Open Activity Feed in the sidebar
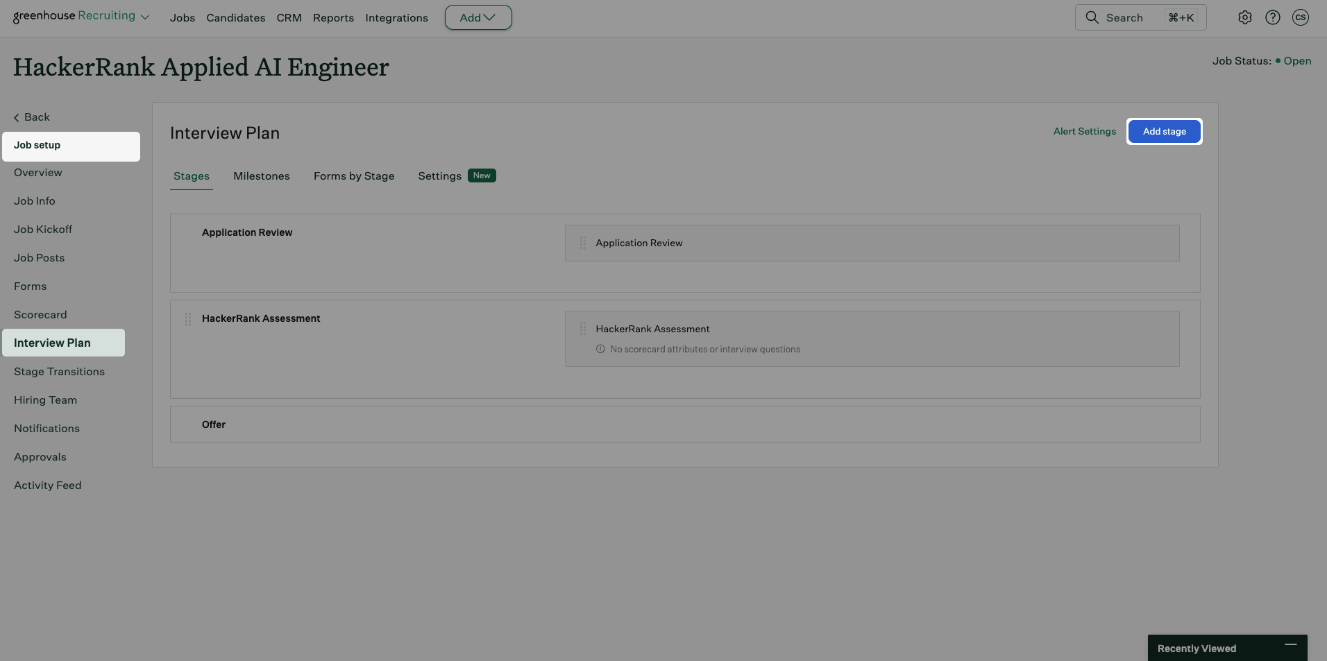The image size is (1327, 661). pyautogui.click(x=48, y=486)
